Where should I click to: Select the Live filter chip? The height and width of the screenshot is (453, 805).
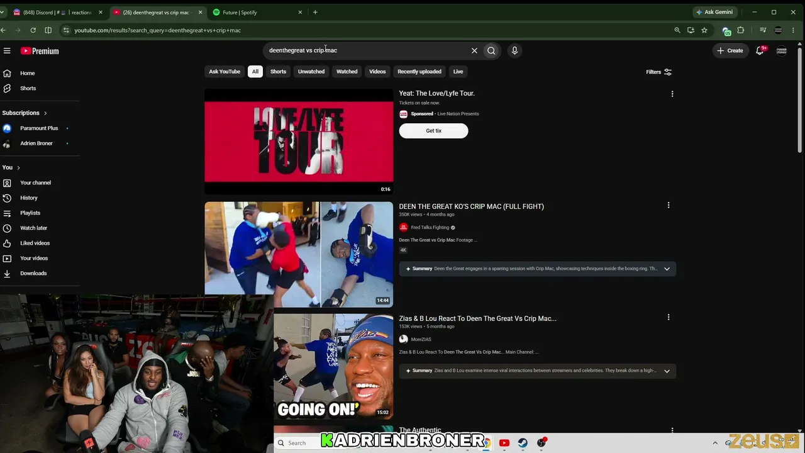pyautogui.click(x=458, y=72)
